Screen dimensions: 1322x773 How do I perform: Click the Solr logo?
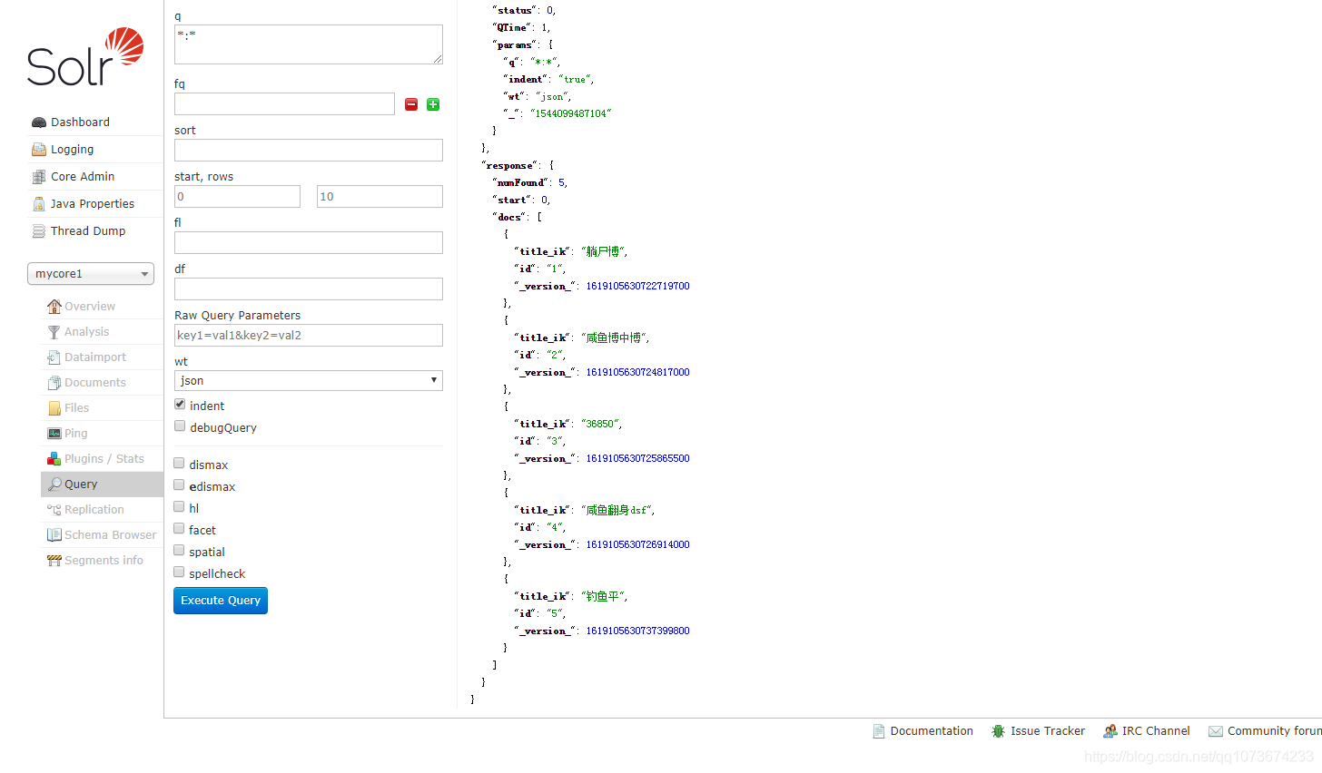[85, 57]
